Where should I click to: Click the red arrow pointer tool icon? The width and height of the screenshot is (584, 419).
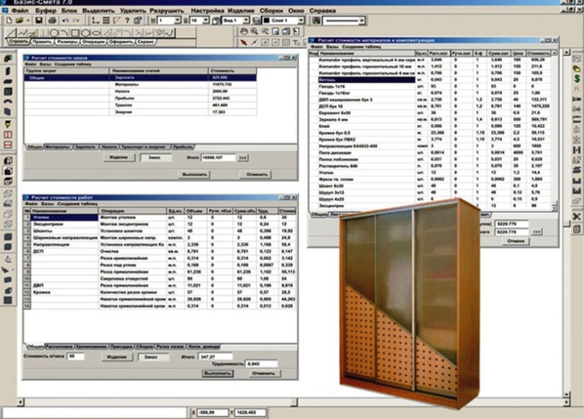coord(243,42)
